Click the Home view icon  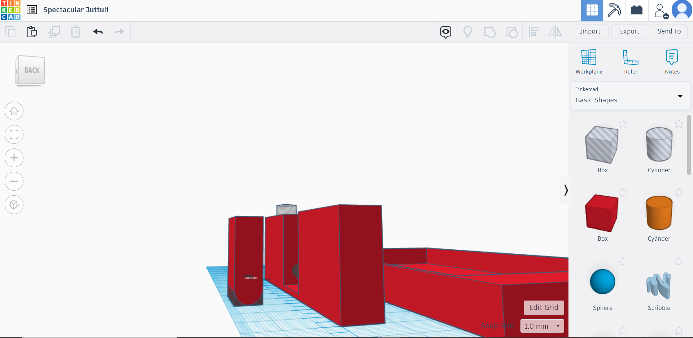pos(14,111)
